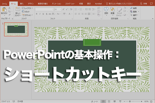Image resolution: width=155 pixels, height=103 pixels.
Task: Click the Paste (貼り付け) clipboard icon
Action: pyautogui.click(x=4, y=10)
